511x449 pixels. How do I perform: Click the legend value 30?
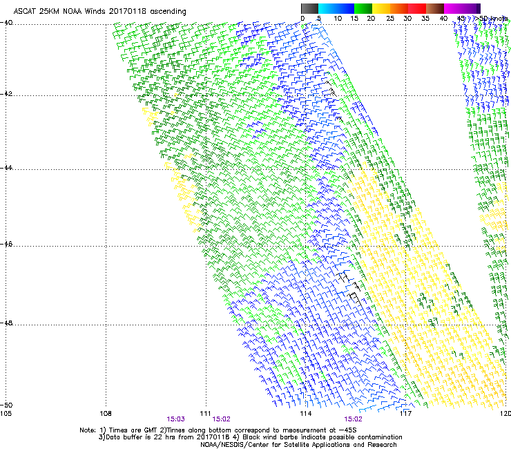pos(407,19)
